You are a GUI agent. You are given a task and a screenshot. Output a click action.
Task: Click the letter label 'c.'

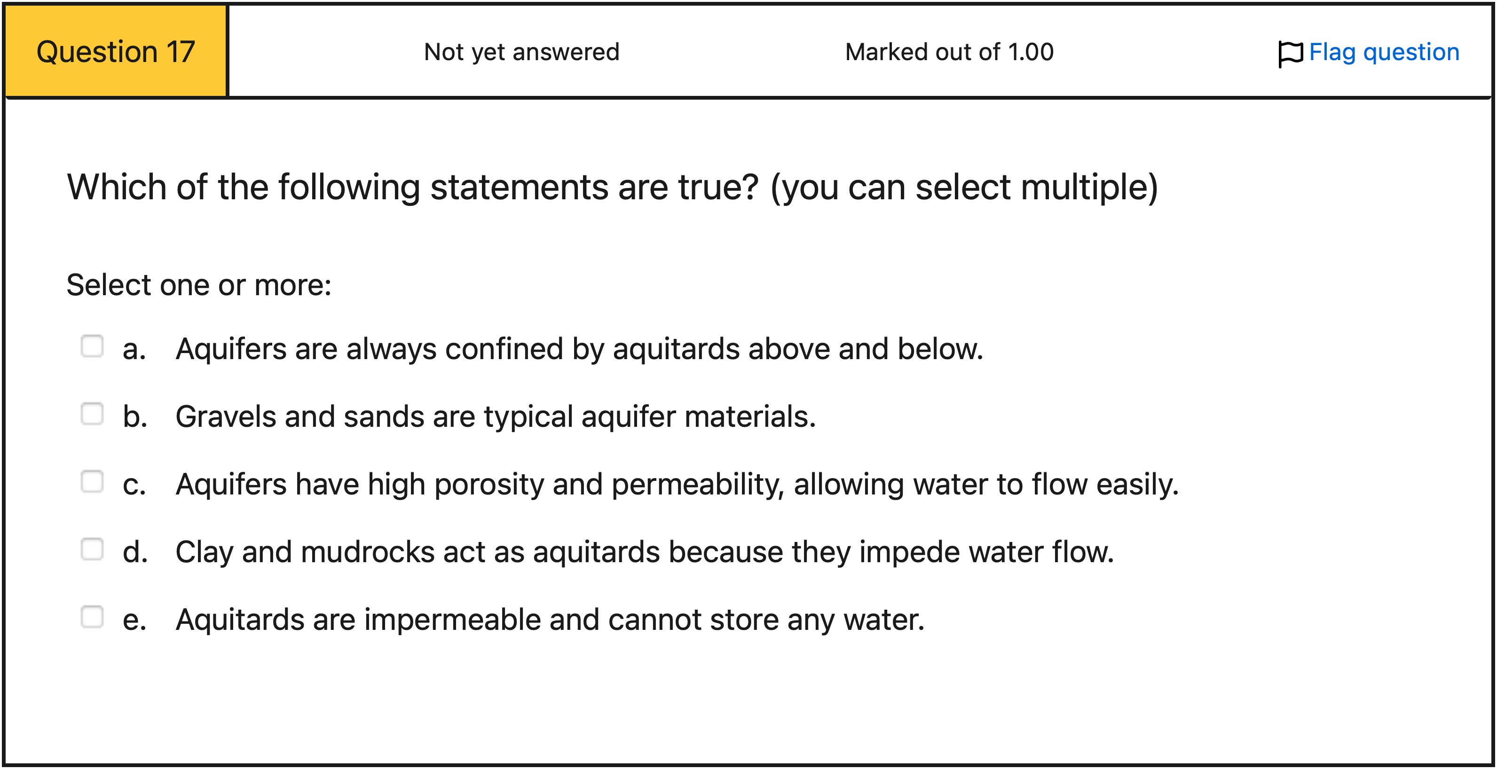point(134,485)
